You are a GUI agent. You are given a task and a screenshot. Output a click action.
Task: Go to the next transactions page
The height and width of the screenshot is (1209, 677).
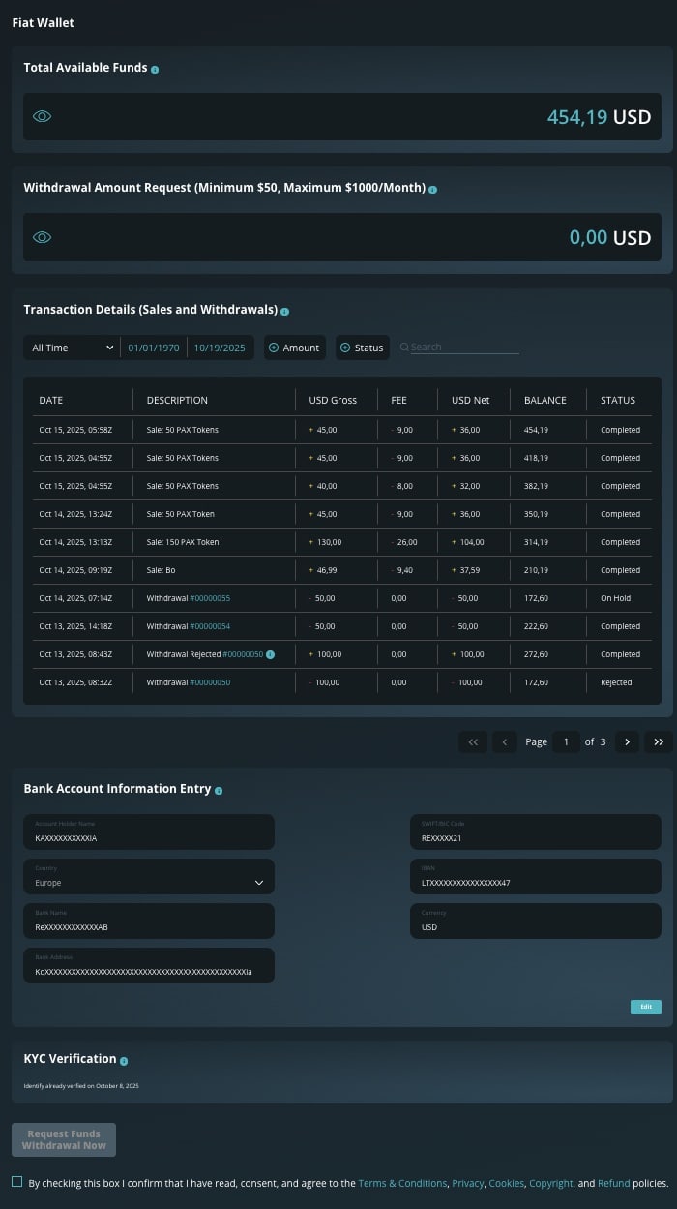coord(627,741)
